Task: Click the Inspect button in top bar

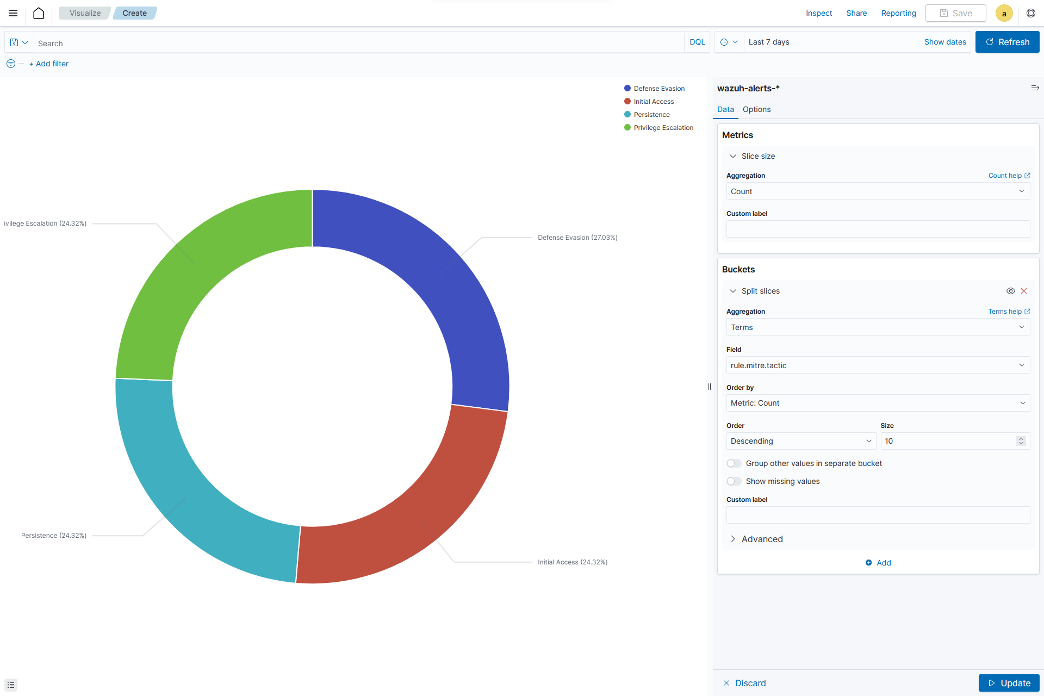Action: coord(819,13)
